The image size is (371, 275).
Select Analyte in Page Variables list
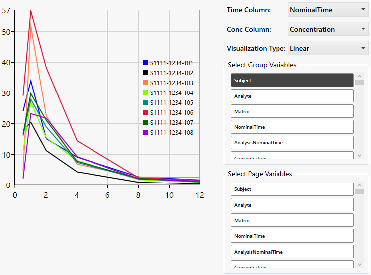click(x=292, y=205)
